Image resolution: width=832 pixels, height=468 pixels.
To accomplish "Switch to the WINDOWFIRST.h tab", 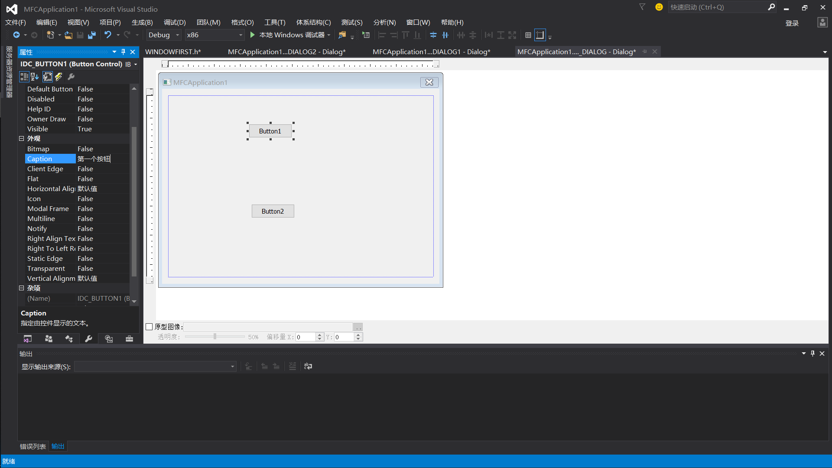I will [173, 52].
